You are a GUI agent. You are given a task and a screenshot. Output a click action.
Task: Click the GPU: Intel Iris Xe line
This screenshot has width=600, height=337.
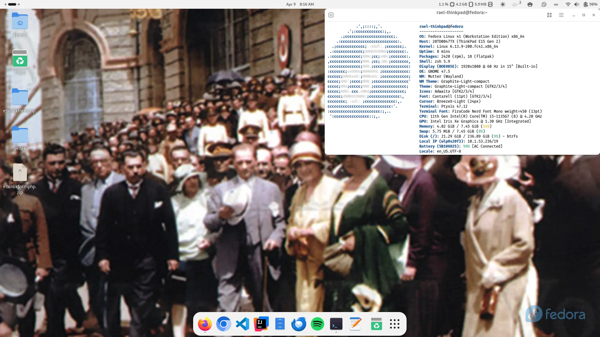(x=475, y=121)
